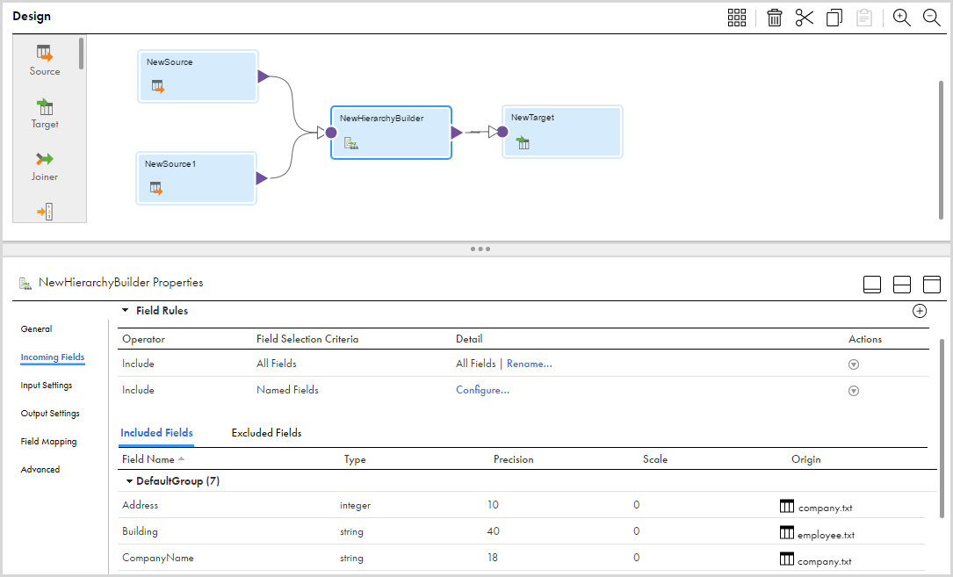Click the palette vertical scrollbar
Viewport: 953px width, 577px height.
pyautogui.click(x=82, y=54)
